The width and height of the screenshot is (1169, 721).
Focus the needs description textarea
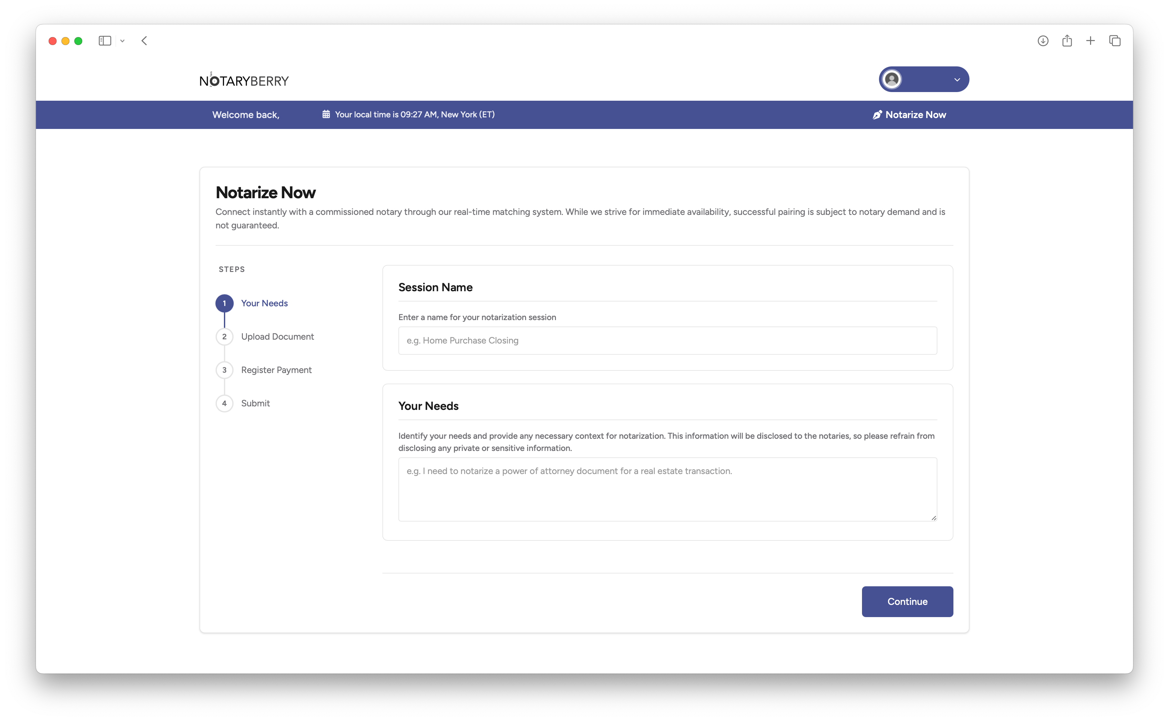coord(667,489)
